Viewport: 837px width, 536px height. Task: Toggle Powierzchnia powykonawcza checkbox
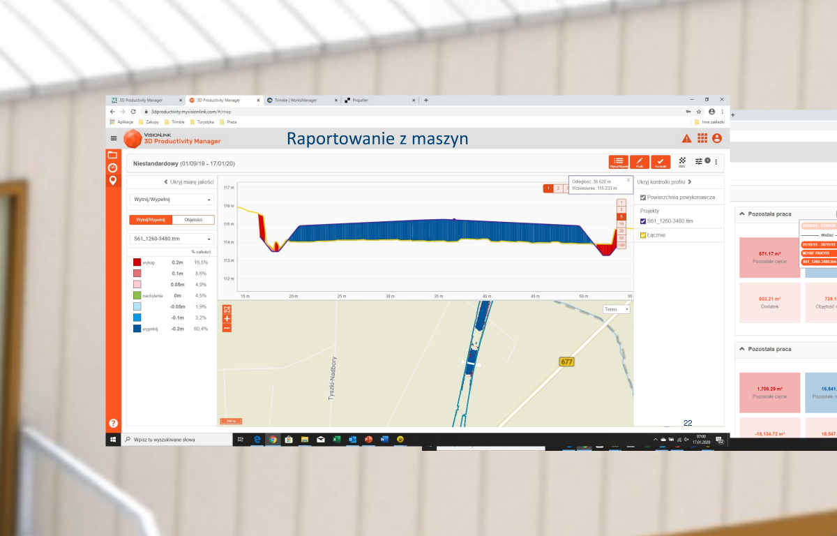click(x=643, y=198)
